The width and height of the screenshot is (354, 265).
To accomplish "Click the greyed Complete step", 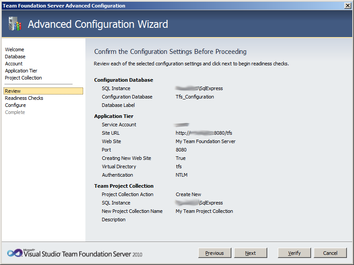I will click(15, 112).
